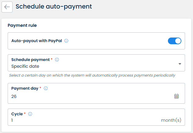Click the Payment day value 26
Viewport: 193px width, 133px height.
coord(14,96)
